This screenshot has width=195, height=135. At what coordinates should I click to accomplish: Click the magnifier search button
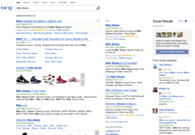point(98,8)
